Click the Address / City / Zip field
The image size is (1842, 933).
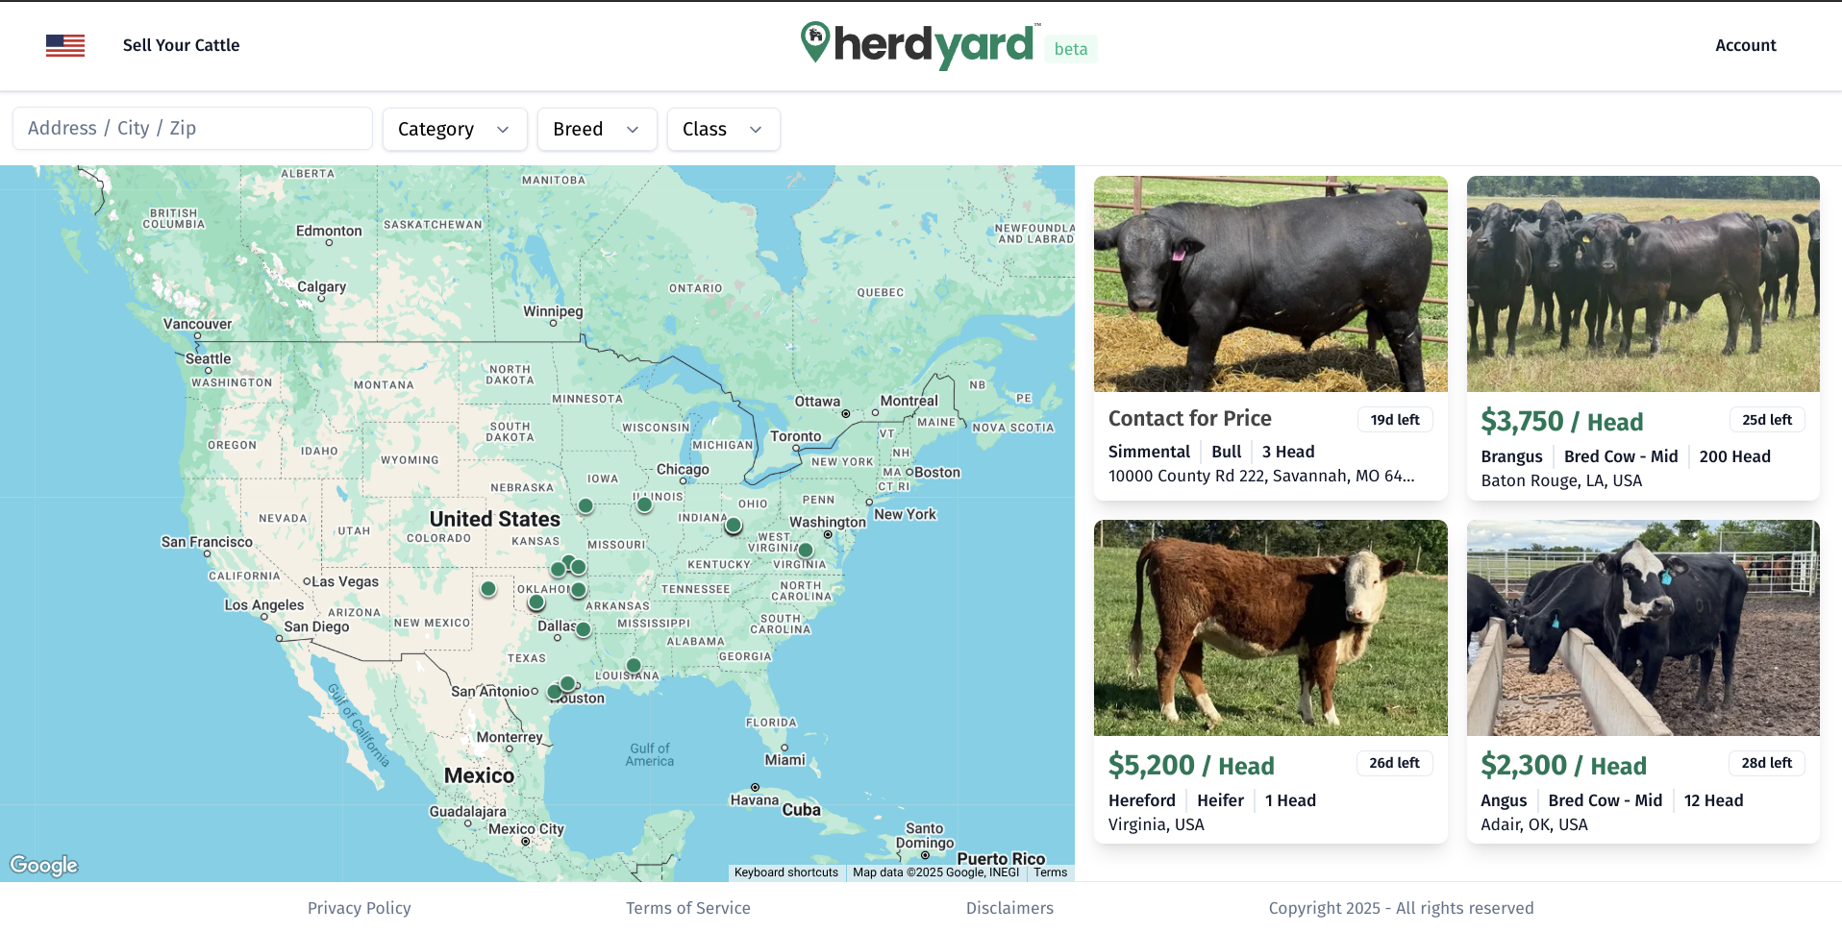pyautogui.click(x=192, y=128)
